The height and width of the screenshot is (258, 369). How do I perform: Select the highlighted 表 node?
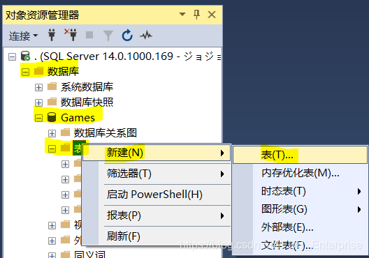click(77, 148)
